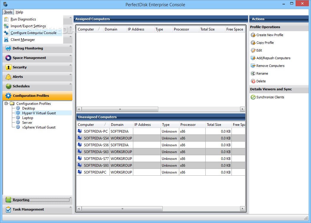Viewport: 311px width, 223px height.
Task: Click WORKGROUP domain of SOFTPEDIA-S93
Action: point(121,166)
